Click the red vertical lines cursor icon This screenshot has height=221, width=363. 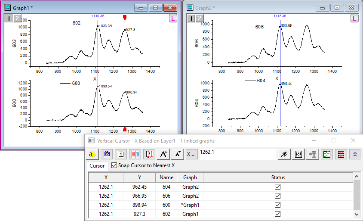coord(149,154)
